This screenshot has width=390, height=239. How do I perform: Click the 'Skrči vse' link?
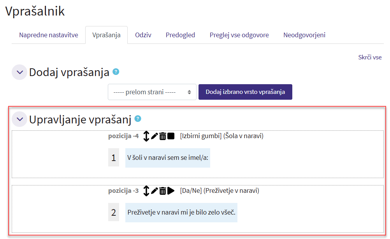370,57
